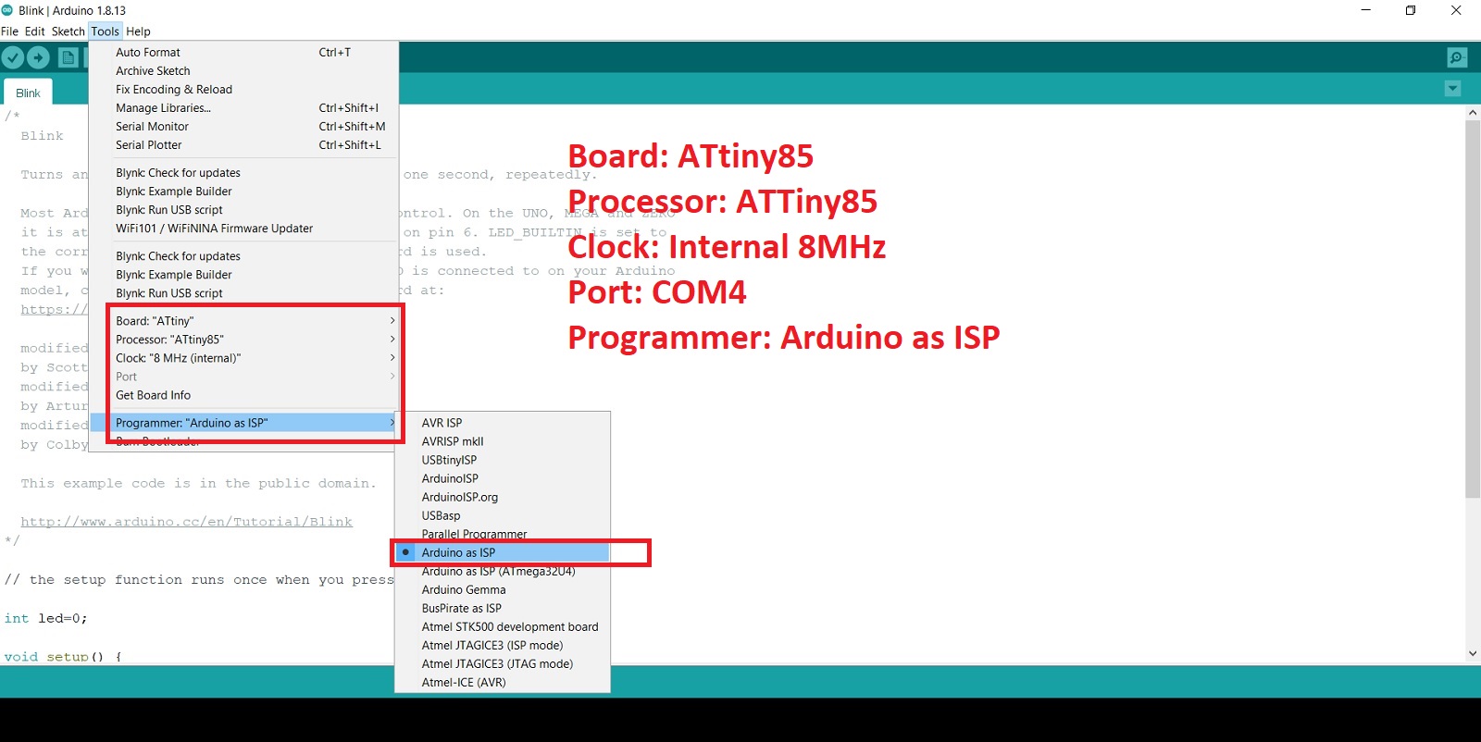
Task: Click the editor scrollbar down arrow
Action: pyautogui.click(x=1473, y=653)
